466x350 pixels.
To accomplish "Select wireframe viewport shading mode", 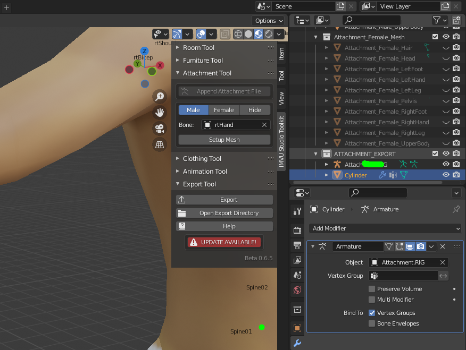I will click(238, 34).
